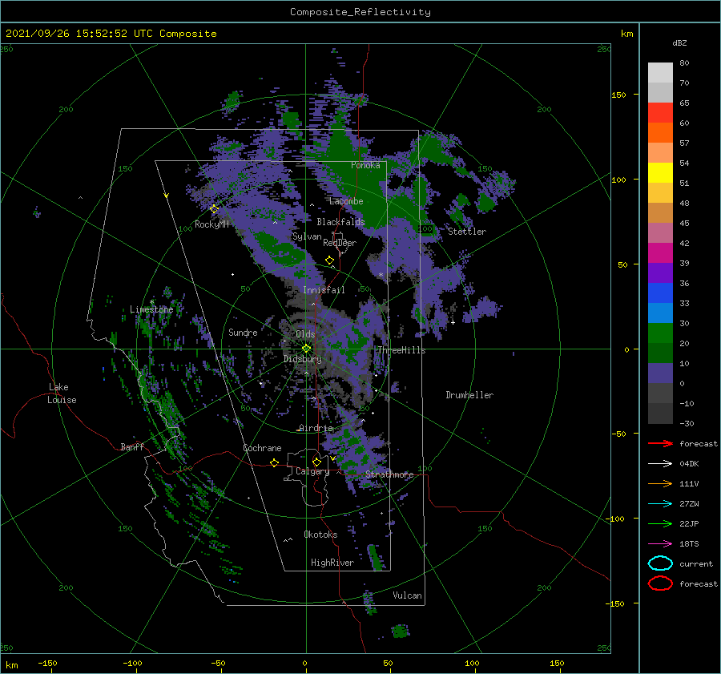Click the 04DK legend label
The width and height of the screenshot is (721, 674).
(x=689, y=464)
